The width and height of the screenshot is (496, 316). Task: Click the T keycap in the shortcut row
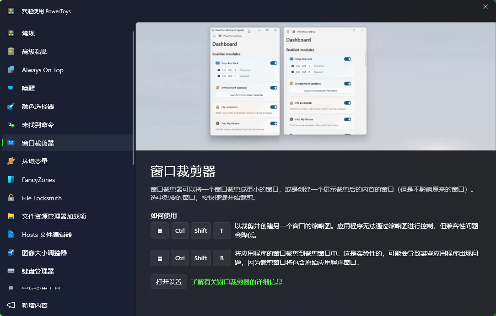point(222,231)
